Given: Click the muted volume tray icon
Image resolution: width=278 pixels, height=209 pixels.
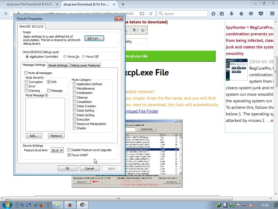Looking at the screenshot, I should (251, 205).
